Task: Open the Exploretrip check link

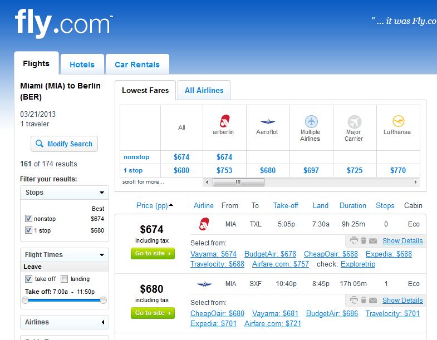Action: 358,264
